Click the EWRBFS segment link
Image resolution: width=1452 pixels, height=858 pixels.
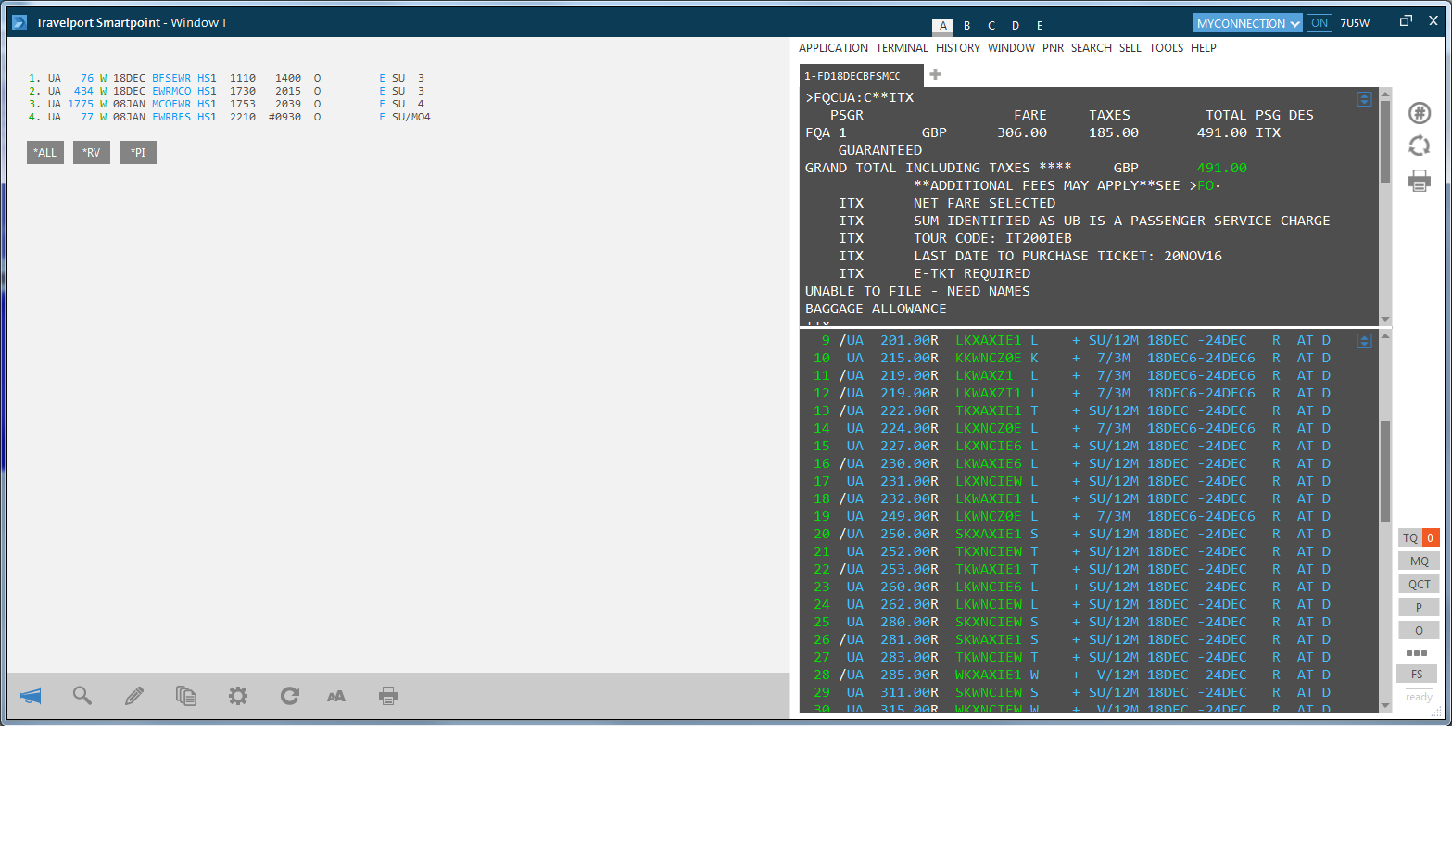tap(171, 118)
